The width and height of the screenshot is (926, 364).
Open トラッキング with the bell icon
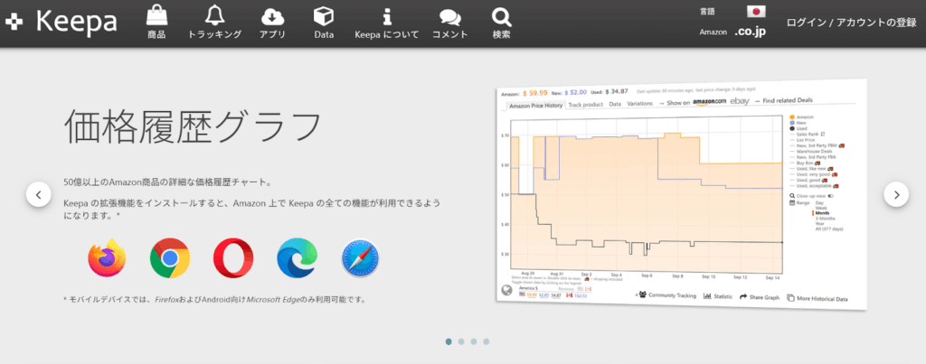click(215, 23)
